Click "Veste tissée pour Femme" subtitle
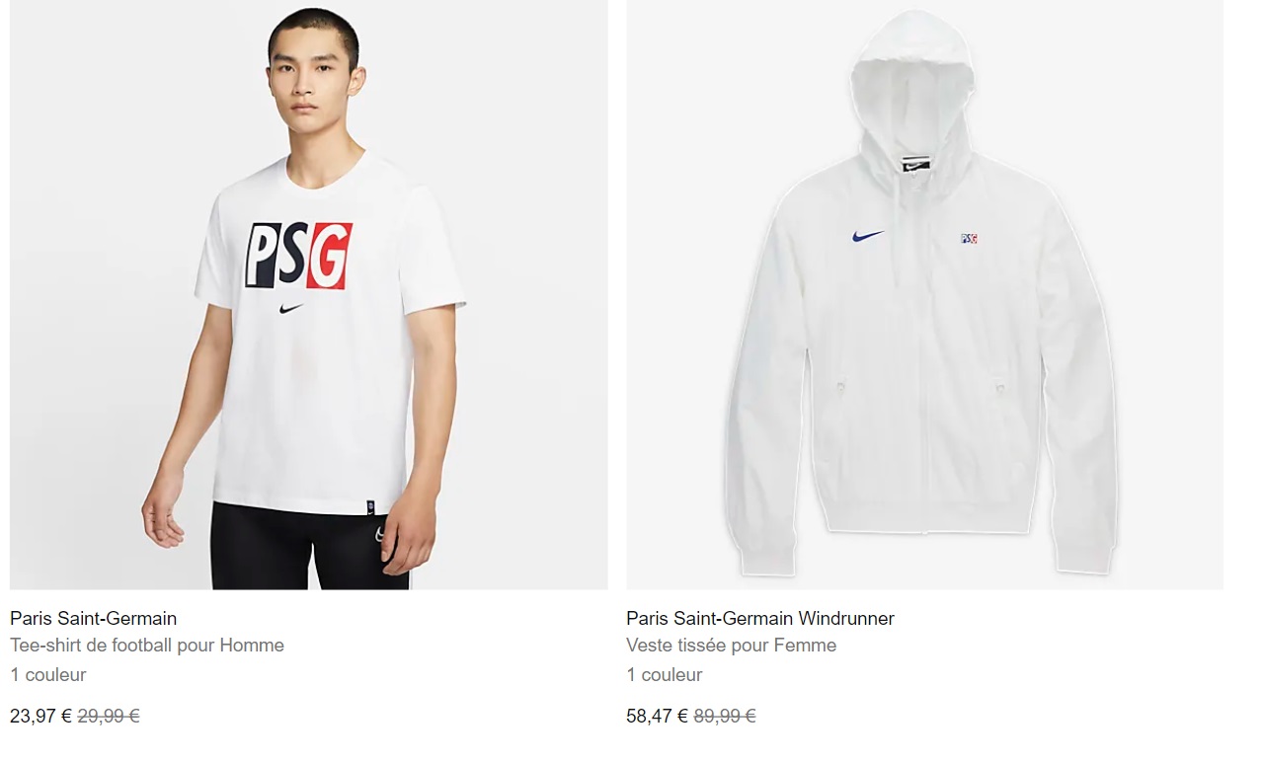Image resolution: width=1263 pixels, height=763 pixels. coord(732,646)
